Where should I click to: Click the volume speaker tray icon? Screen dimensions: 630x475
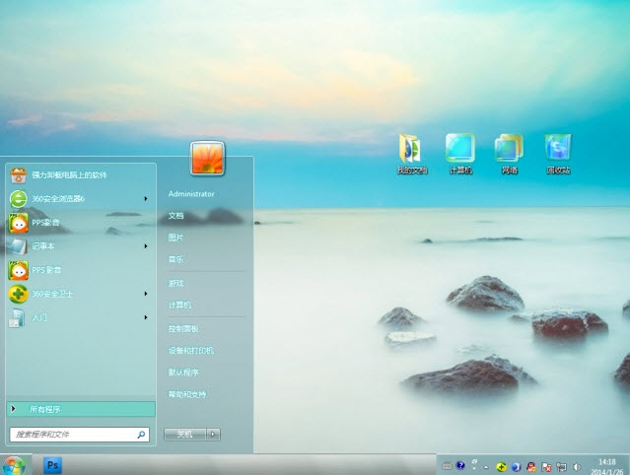click(577, 466)
